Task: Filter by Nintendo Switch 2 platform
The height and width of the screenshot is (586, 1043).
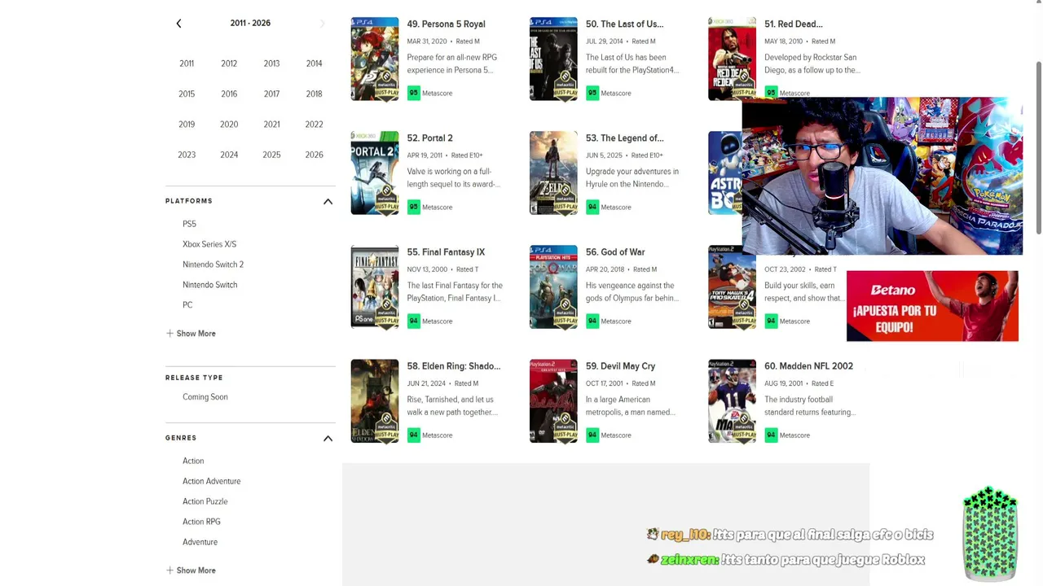Action: pos(213,265)
